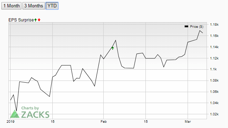Click the Mar label on the date axis
The height and width of the screenshot is (128, 228).
[x=188, y=122]
